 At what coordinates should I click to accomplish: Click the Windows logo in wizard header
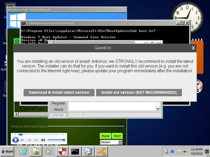pos(18,20)
